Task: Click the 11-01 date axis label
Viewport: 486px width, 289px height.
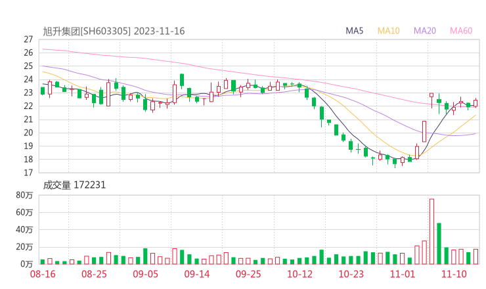Action: [x=402, y=274]
